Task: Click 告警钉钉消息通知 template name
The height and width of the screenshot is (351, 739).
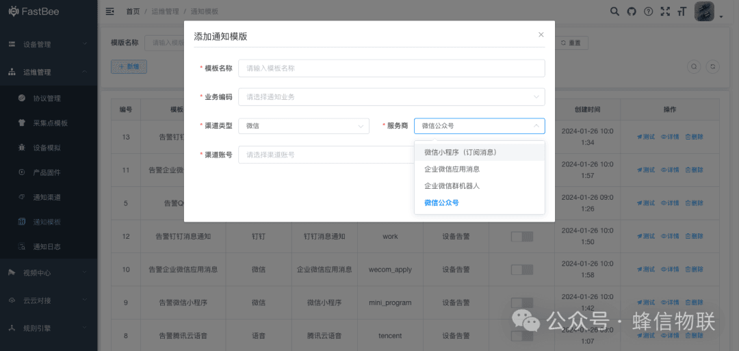Action: [183, 237]
